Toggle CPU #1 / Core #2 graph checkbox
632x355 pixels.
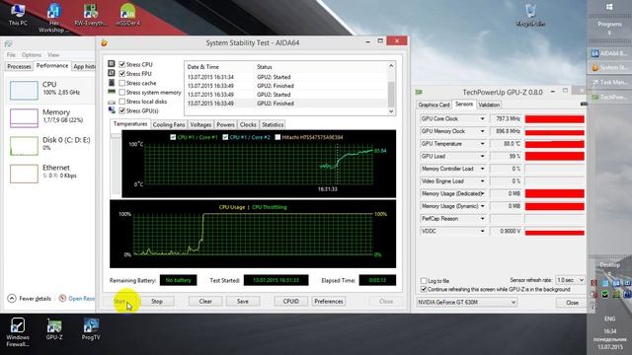pos(225,137)
